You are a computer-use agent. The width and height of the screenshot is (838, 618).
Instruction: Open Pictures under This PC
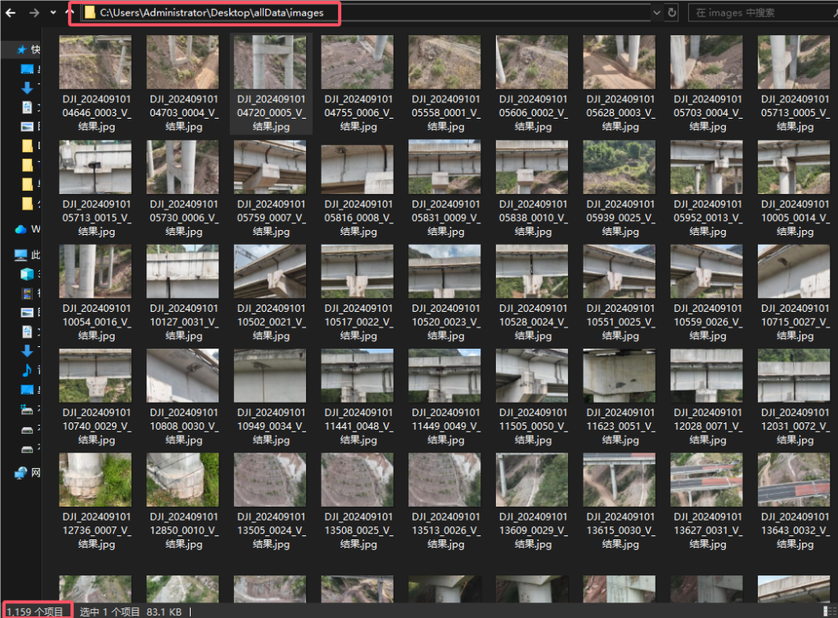point(27,313)
